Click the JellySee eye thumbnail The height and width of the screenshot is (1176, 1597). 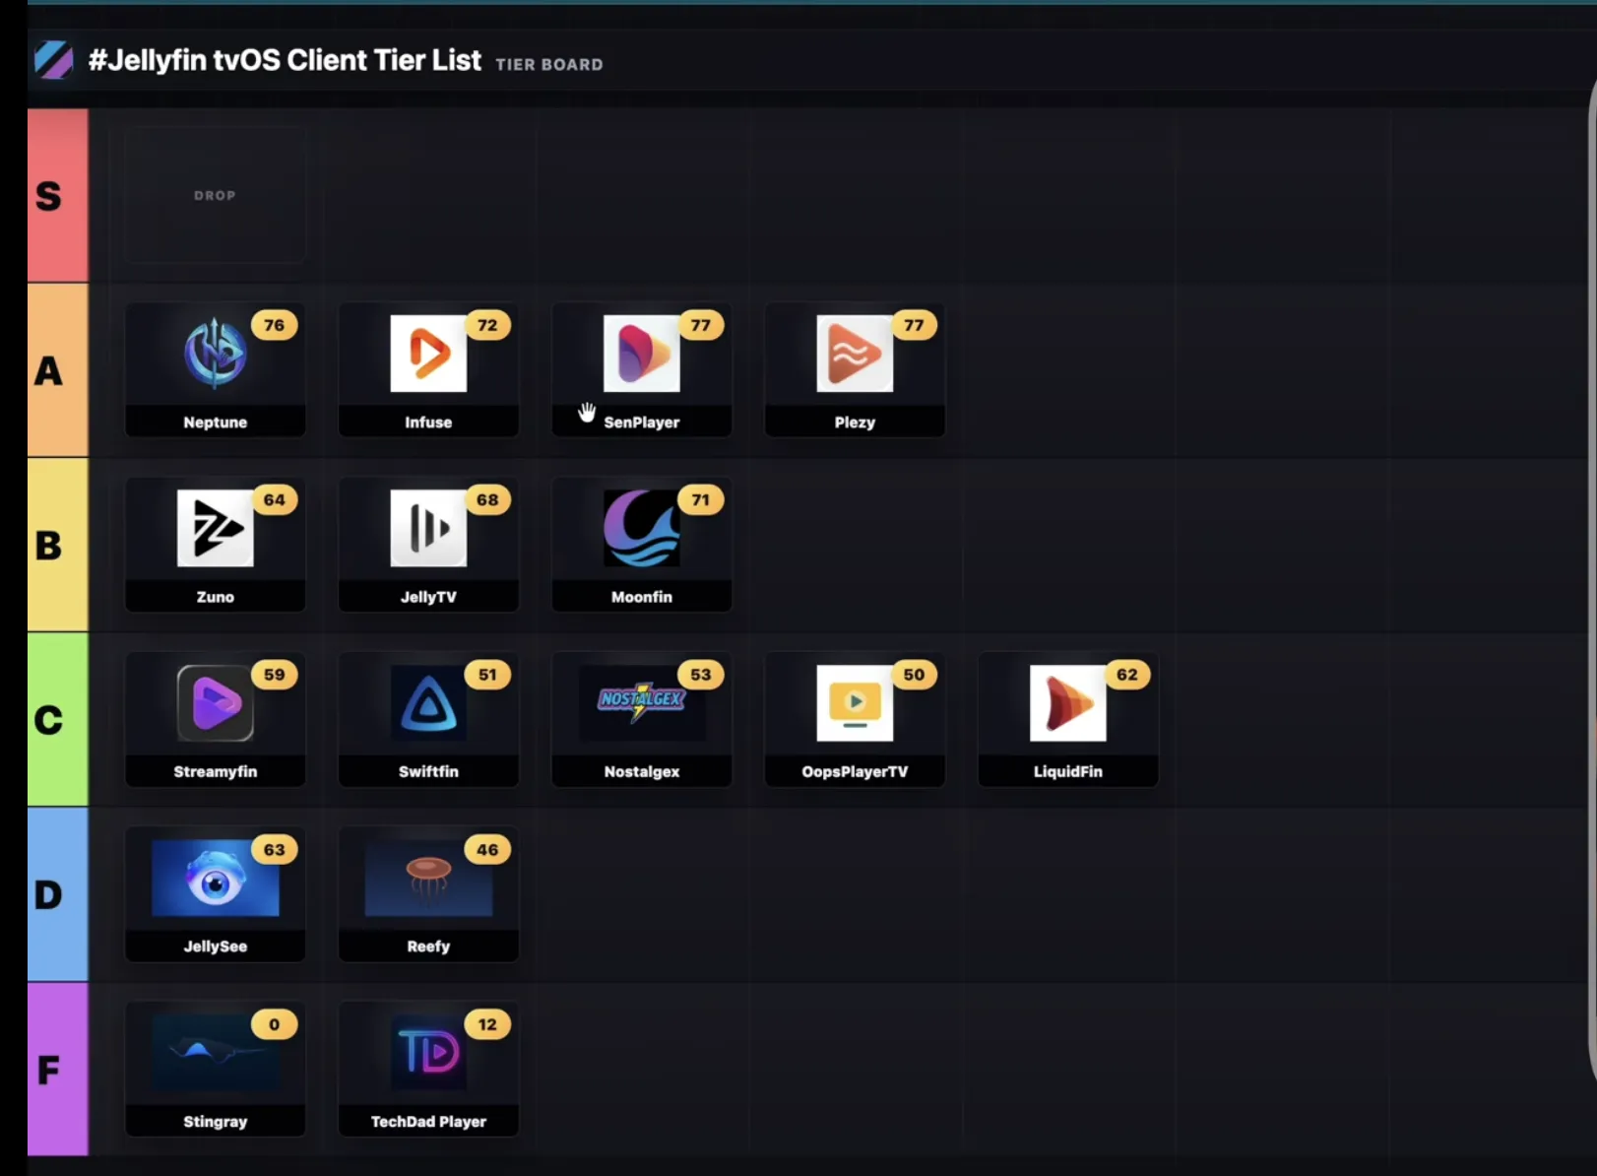215,878
